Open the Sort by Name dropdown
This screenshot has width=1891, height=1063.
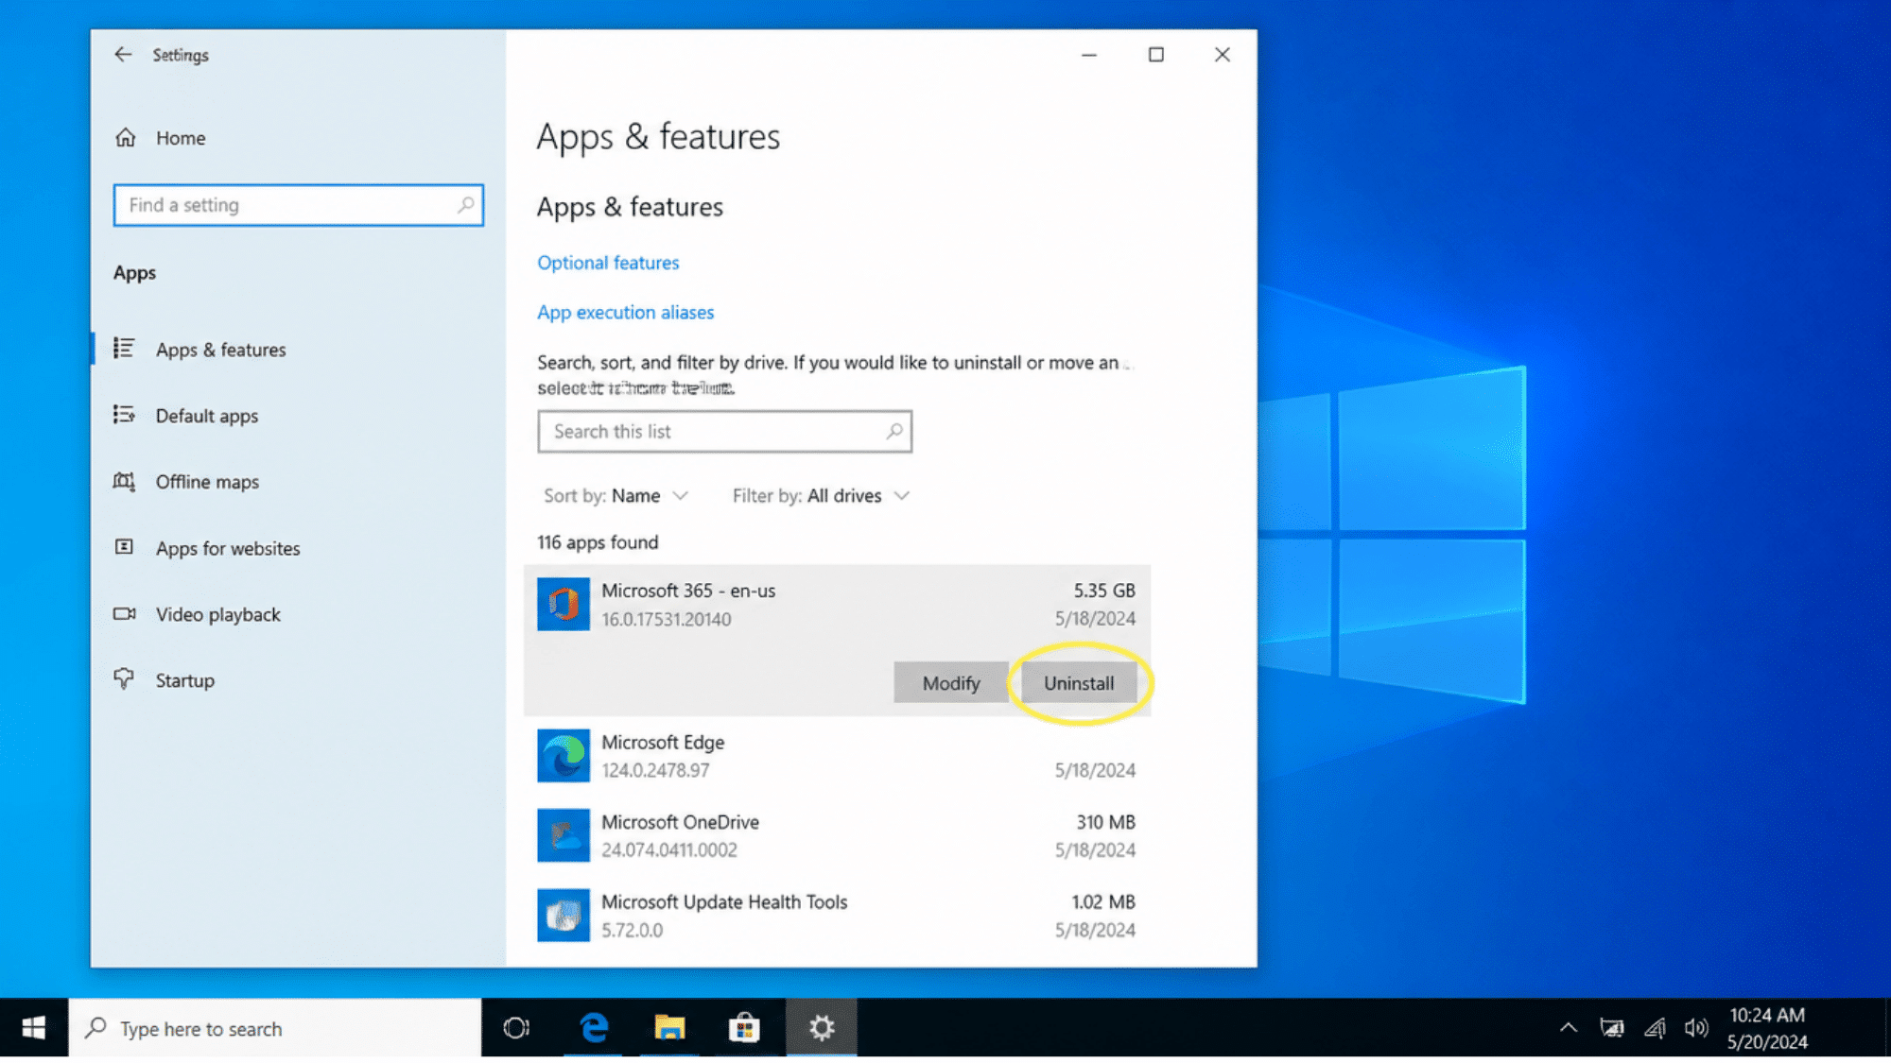(616, 496)
